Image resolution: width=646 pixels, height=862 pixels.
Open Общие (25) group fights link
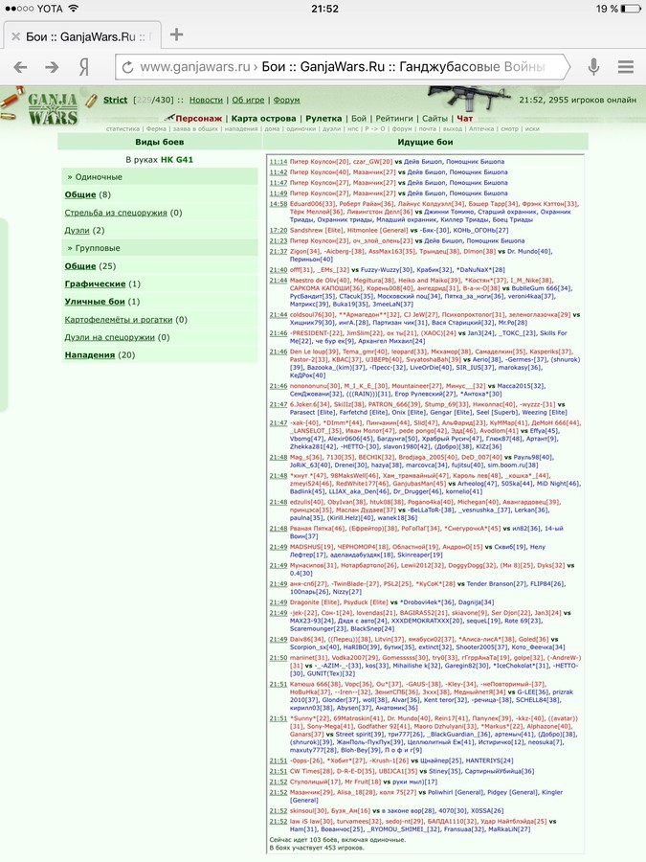80,266
